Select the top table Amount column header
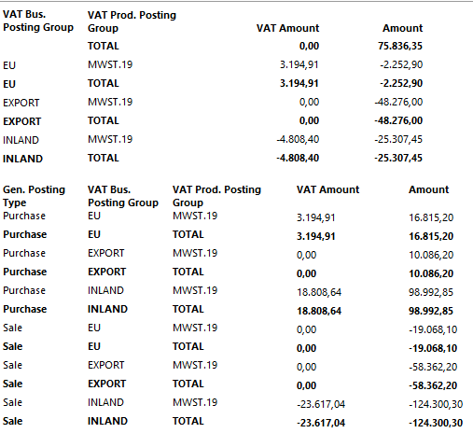 [402, 28]
